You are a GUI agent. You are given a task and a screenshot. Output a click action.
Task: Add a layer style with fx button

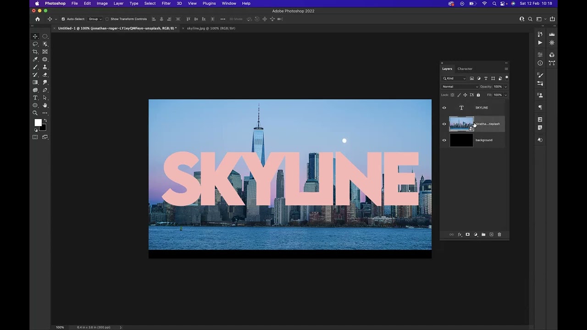460,235
